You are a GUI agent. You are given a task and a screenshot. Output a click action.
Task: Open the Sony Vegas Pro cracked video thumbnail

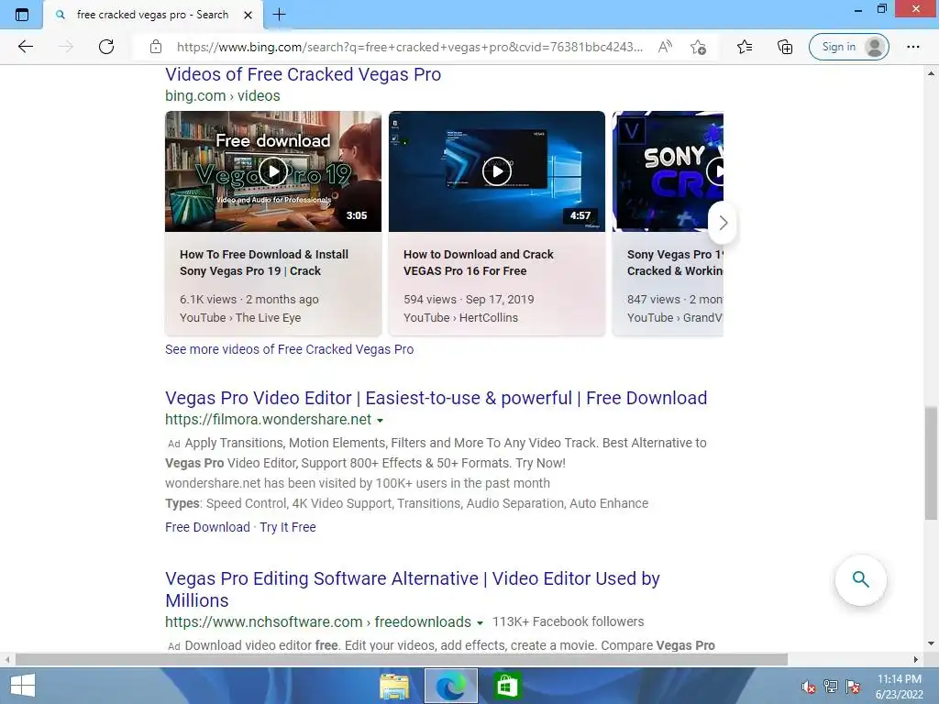click(x=668, y=171)
